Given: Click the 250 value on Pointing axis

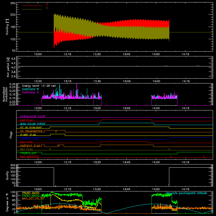Looking at the screenshot, I should (x=13, y=3).
